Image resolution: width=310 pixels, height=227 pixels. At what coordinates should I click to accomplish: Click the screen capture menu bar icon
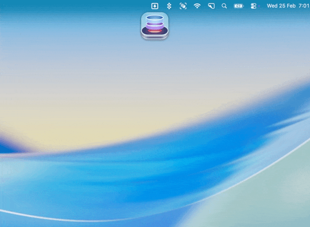tap(183, 6)
